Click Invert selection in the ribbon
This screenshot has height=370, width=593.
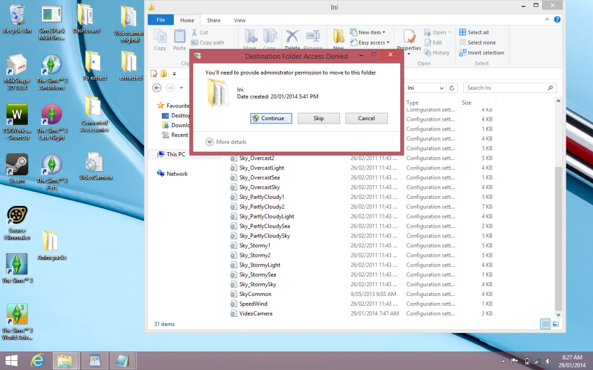coord(481,53)
